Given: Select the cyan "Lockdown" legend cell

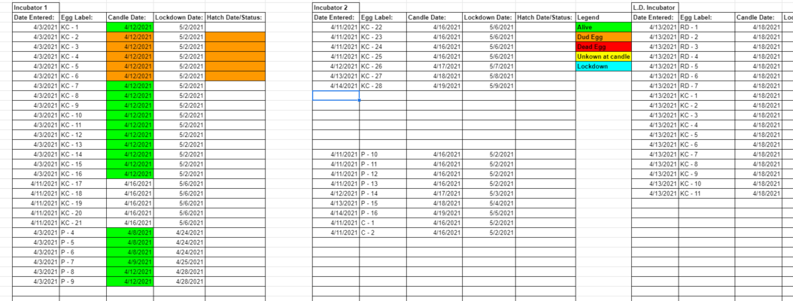Looking at the screenshot, I should (603, 66).
